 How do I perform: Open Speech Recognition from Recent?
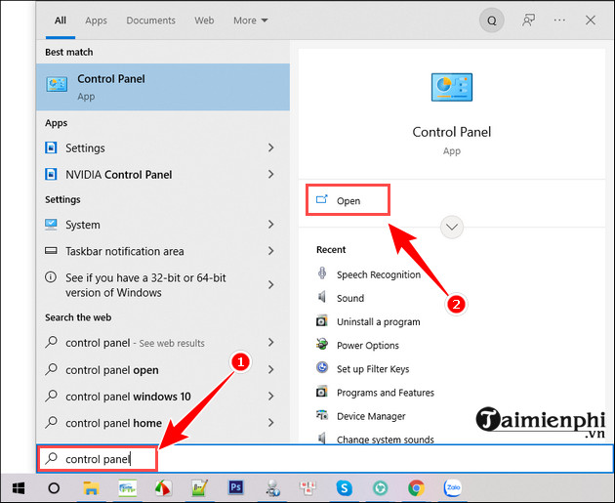(379, 274)
